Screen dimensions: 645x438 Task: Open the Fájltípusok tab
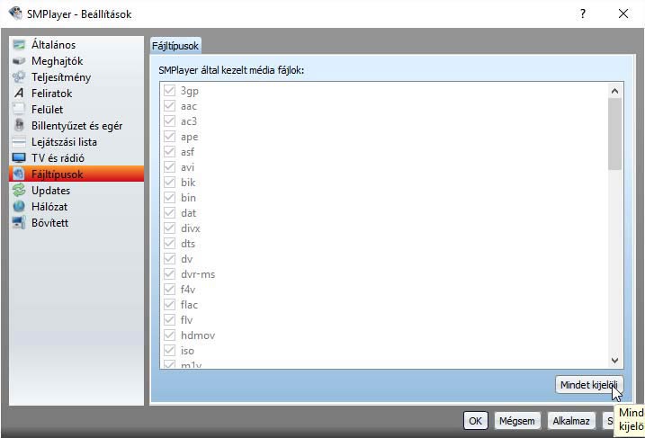pyautogui.click(x=175, y=46)
